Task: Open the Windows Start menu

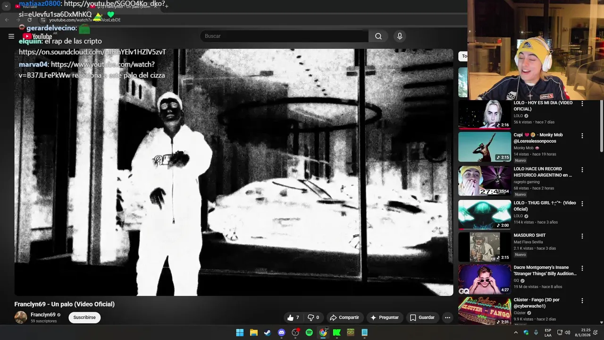Action: click(x=240, y=332)
